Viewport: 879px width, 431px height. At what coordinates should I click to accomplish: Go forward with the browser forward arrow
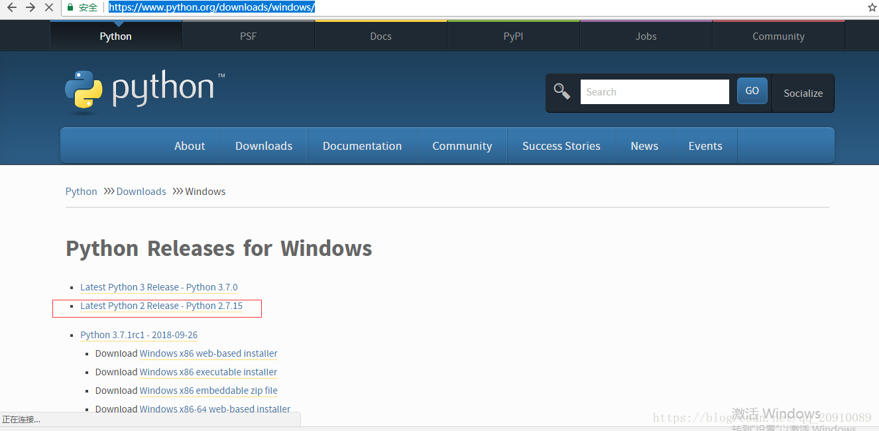[30, 7]
